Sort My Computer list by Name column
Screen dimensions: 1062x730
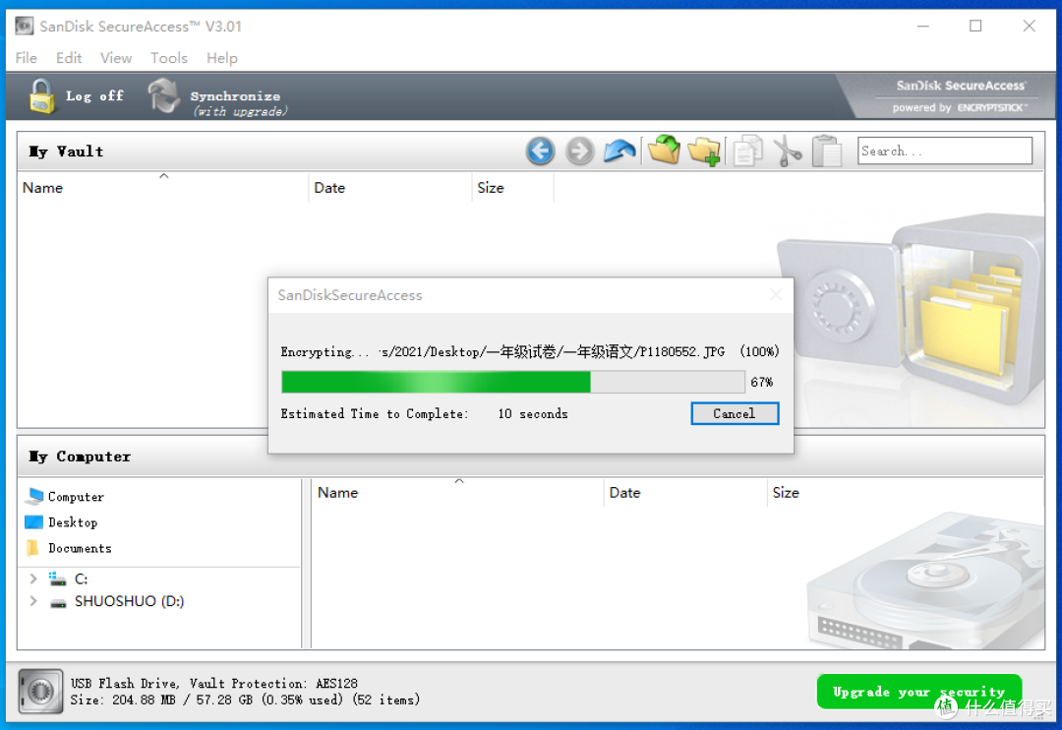(457, 493)
